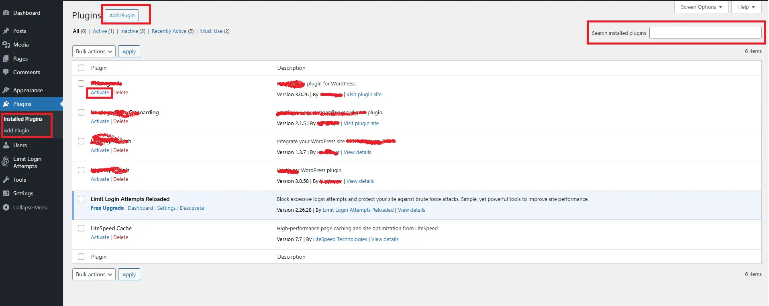The height and width of the screenshot is (306, 769).
Task: Click the Tools wrench icon
Action: tap(6, 180)
